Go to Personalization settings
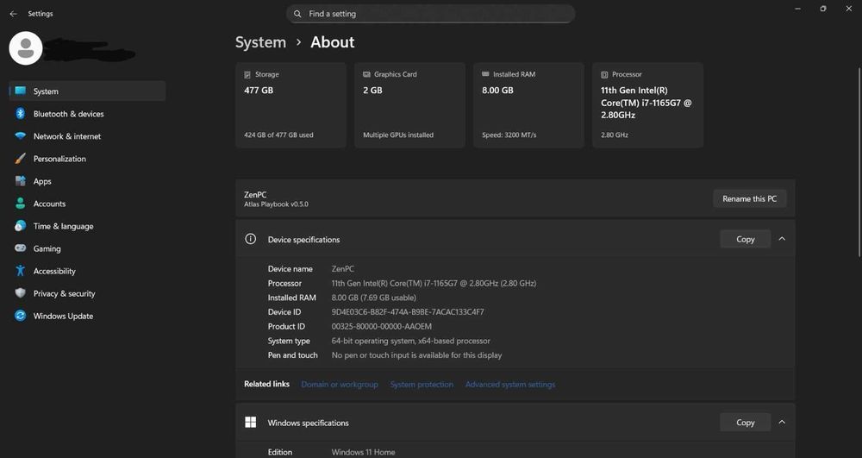The image size is (862, 458). pos(59,159)
